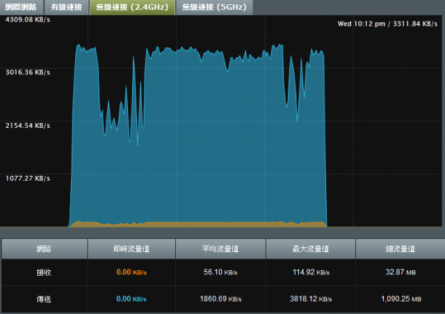The height and width of the screenshot is (314, 445).
Task: Click the 1860.69 KB/s average value
Action: (x=220, y=299)
